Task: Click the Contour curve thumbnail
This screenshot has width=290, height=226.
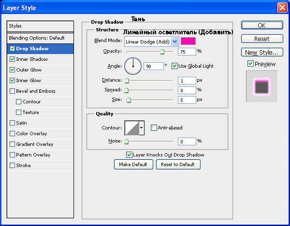Action: (132, 128)
